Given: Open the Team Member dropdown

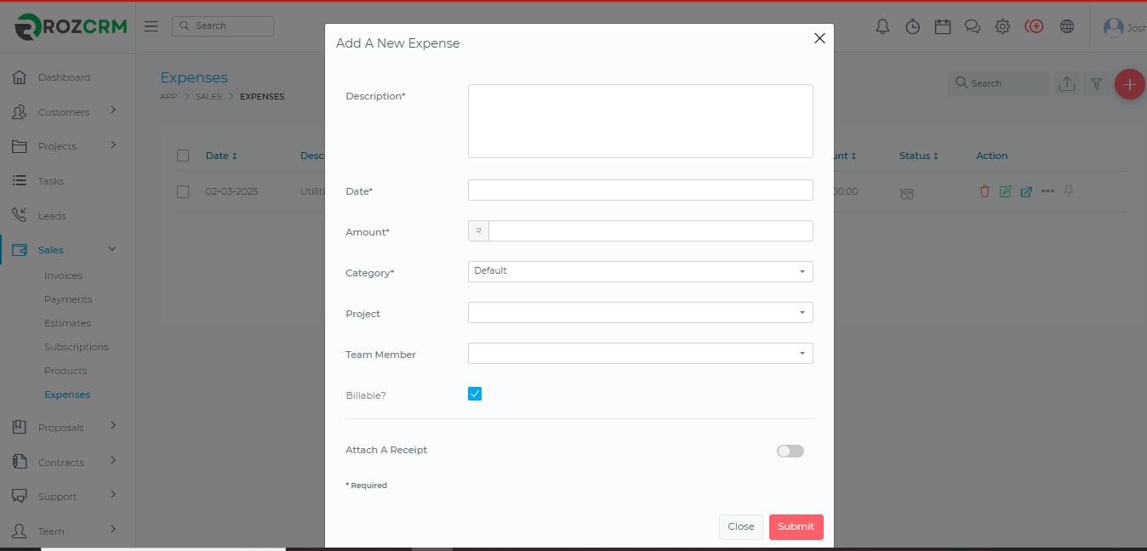Looking at the screenshot, I should 640,353.
